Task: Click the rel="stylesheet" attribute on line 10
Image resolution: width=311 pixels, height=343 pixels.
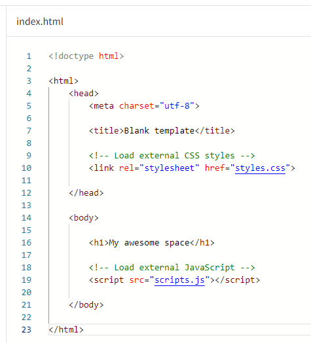Action: pos(159,168)
